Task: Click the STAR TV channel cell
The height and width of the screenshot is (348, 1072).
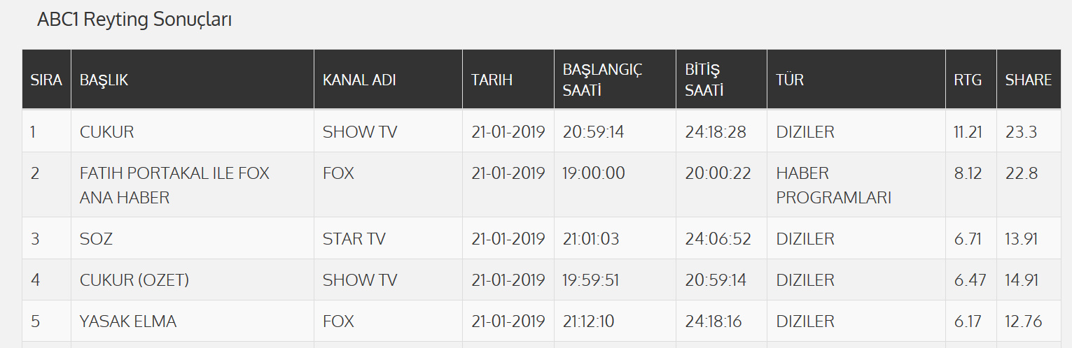Action: (354, 239)
